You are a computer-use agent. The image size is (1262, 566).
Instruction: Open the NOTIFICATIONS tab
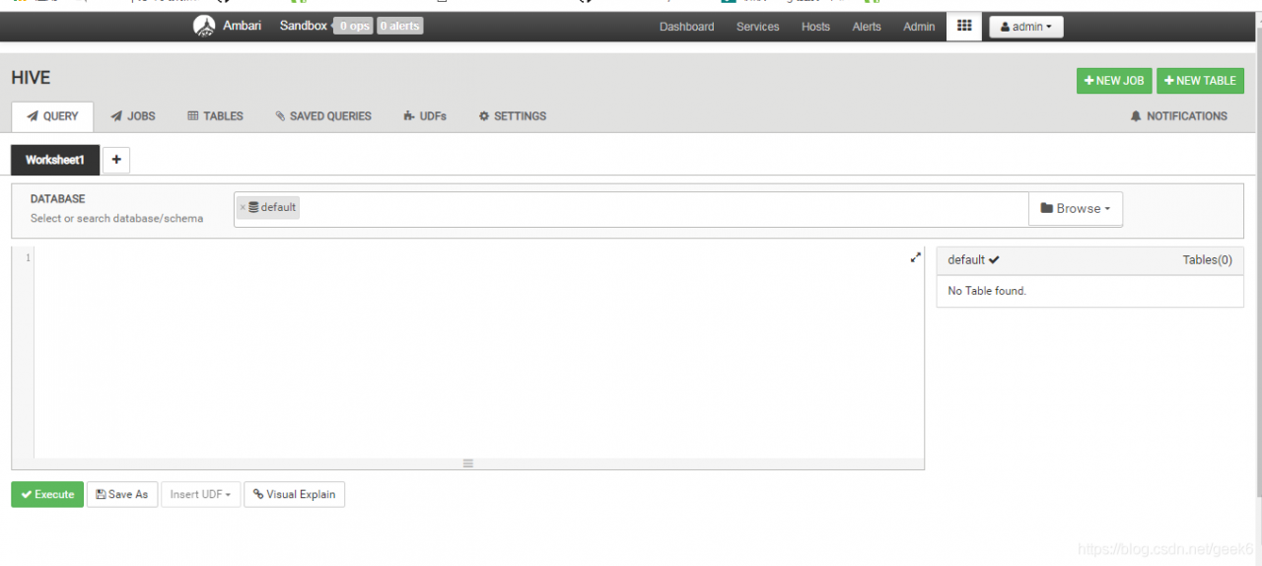coord(1178,116)
